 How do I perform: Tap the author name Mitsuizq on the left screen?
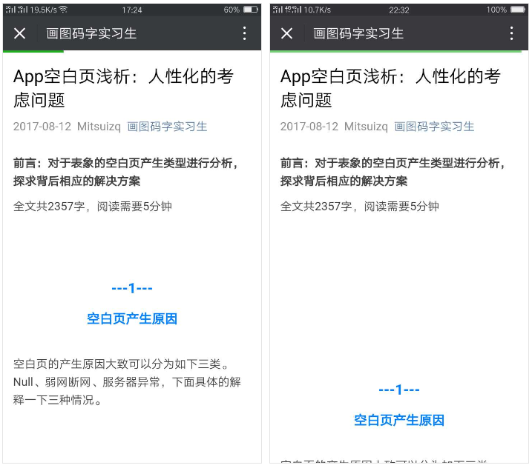click(97, 127)
